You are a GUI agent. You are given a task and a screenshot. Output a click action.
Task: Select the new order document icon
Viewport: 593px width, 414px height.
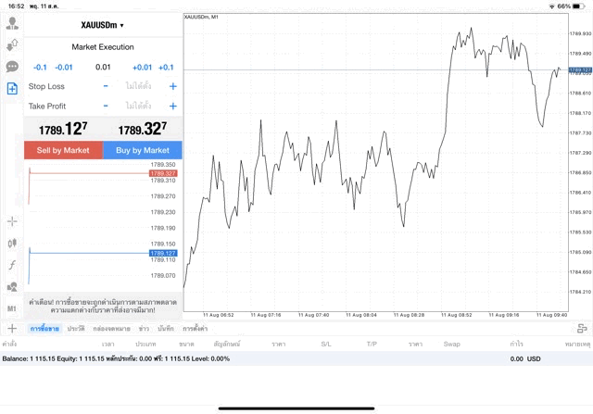12,88
